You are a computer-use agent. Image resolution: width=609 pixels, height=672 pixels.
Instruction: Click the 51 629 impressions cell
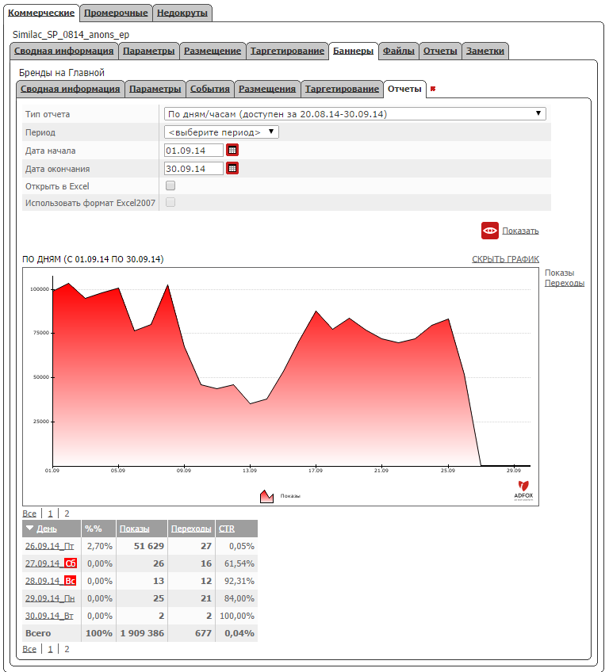coord(149,546)
